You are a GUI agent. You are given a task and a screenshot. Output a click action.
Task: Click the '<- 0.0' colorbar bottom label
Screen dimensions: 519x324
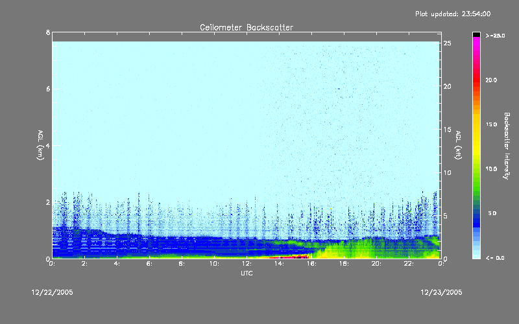[x=495, y=258]
